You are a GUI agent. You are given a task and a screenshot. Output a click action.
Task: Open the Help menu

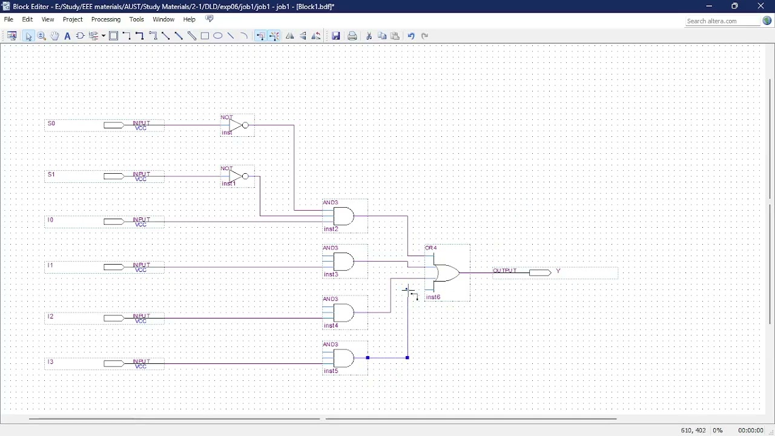(x=190, y=19)
